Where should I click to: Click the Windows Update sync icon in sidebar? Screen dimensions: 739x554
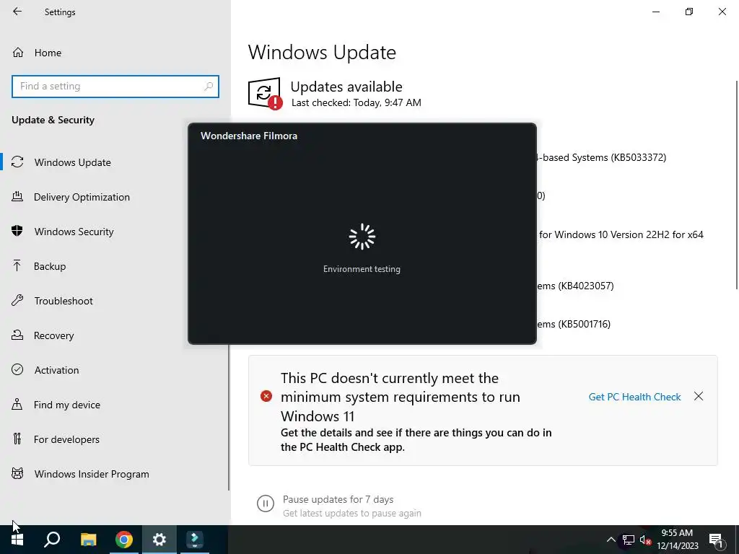click(x=17, y=162)
